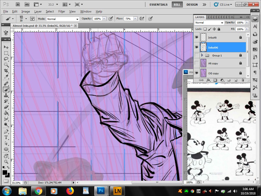
Task: Click the Flow percentage input field
Action: pos(128,19)
